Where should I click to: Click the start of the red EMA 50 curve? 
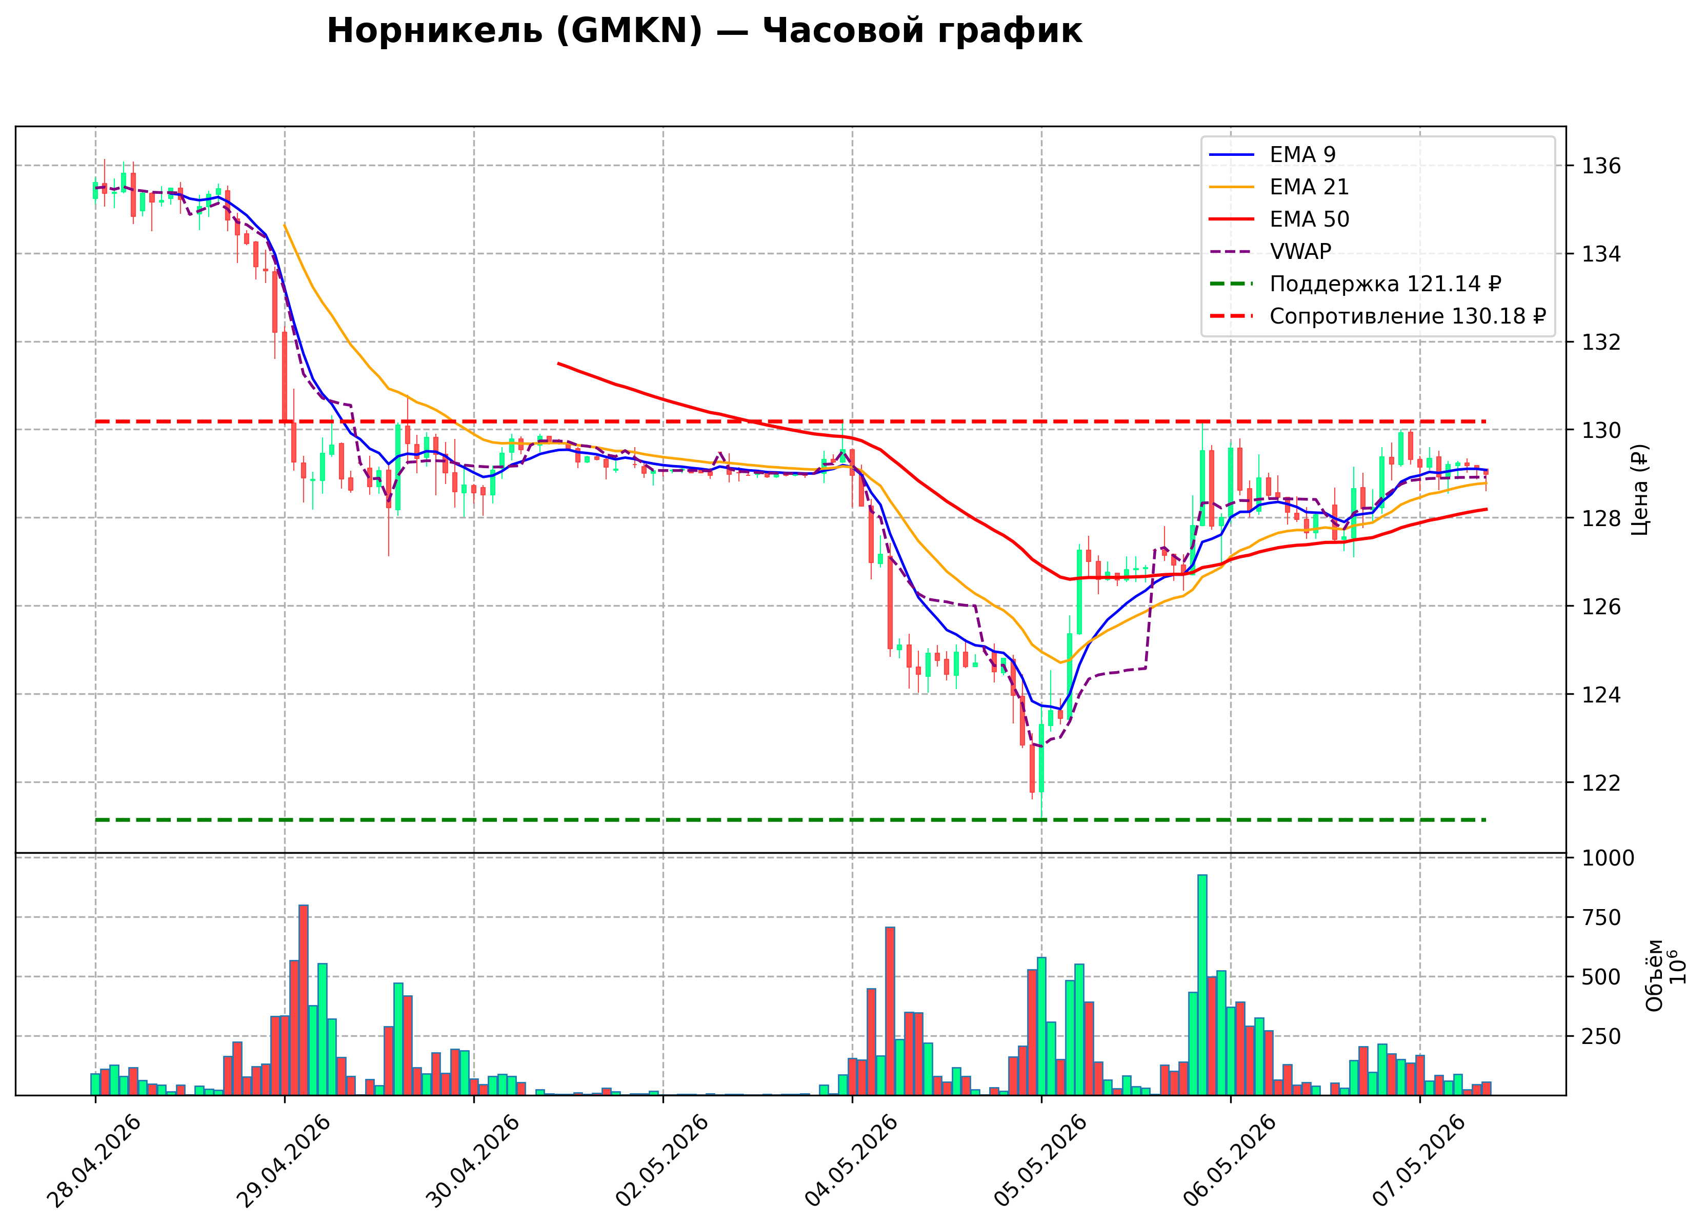559,364
